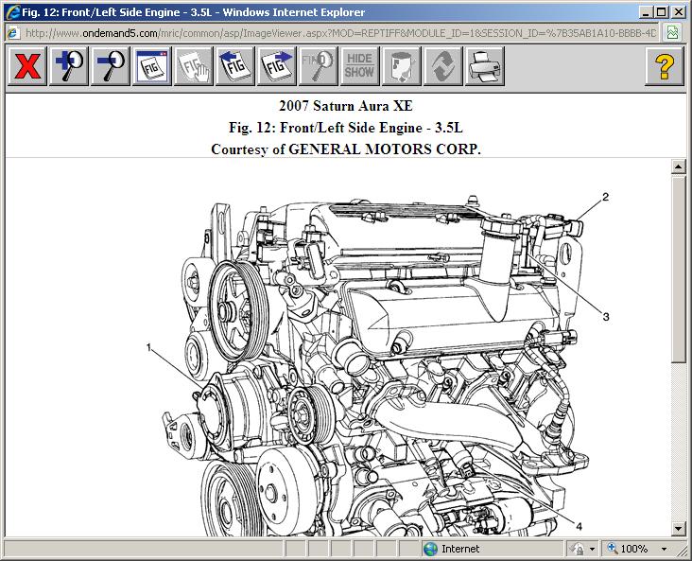Click the IE logo in the title bar
The height and width of the screenshot is (561, 692).
[x=13, y=12]
